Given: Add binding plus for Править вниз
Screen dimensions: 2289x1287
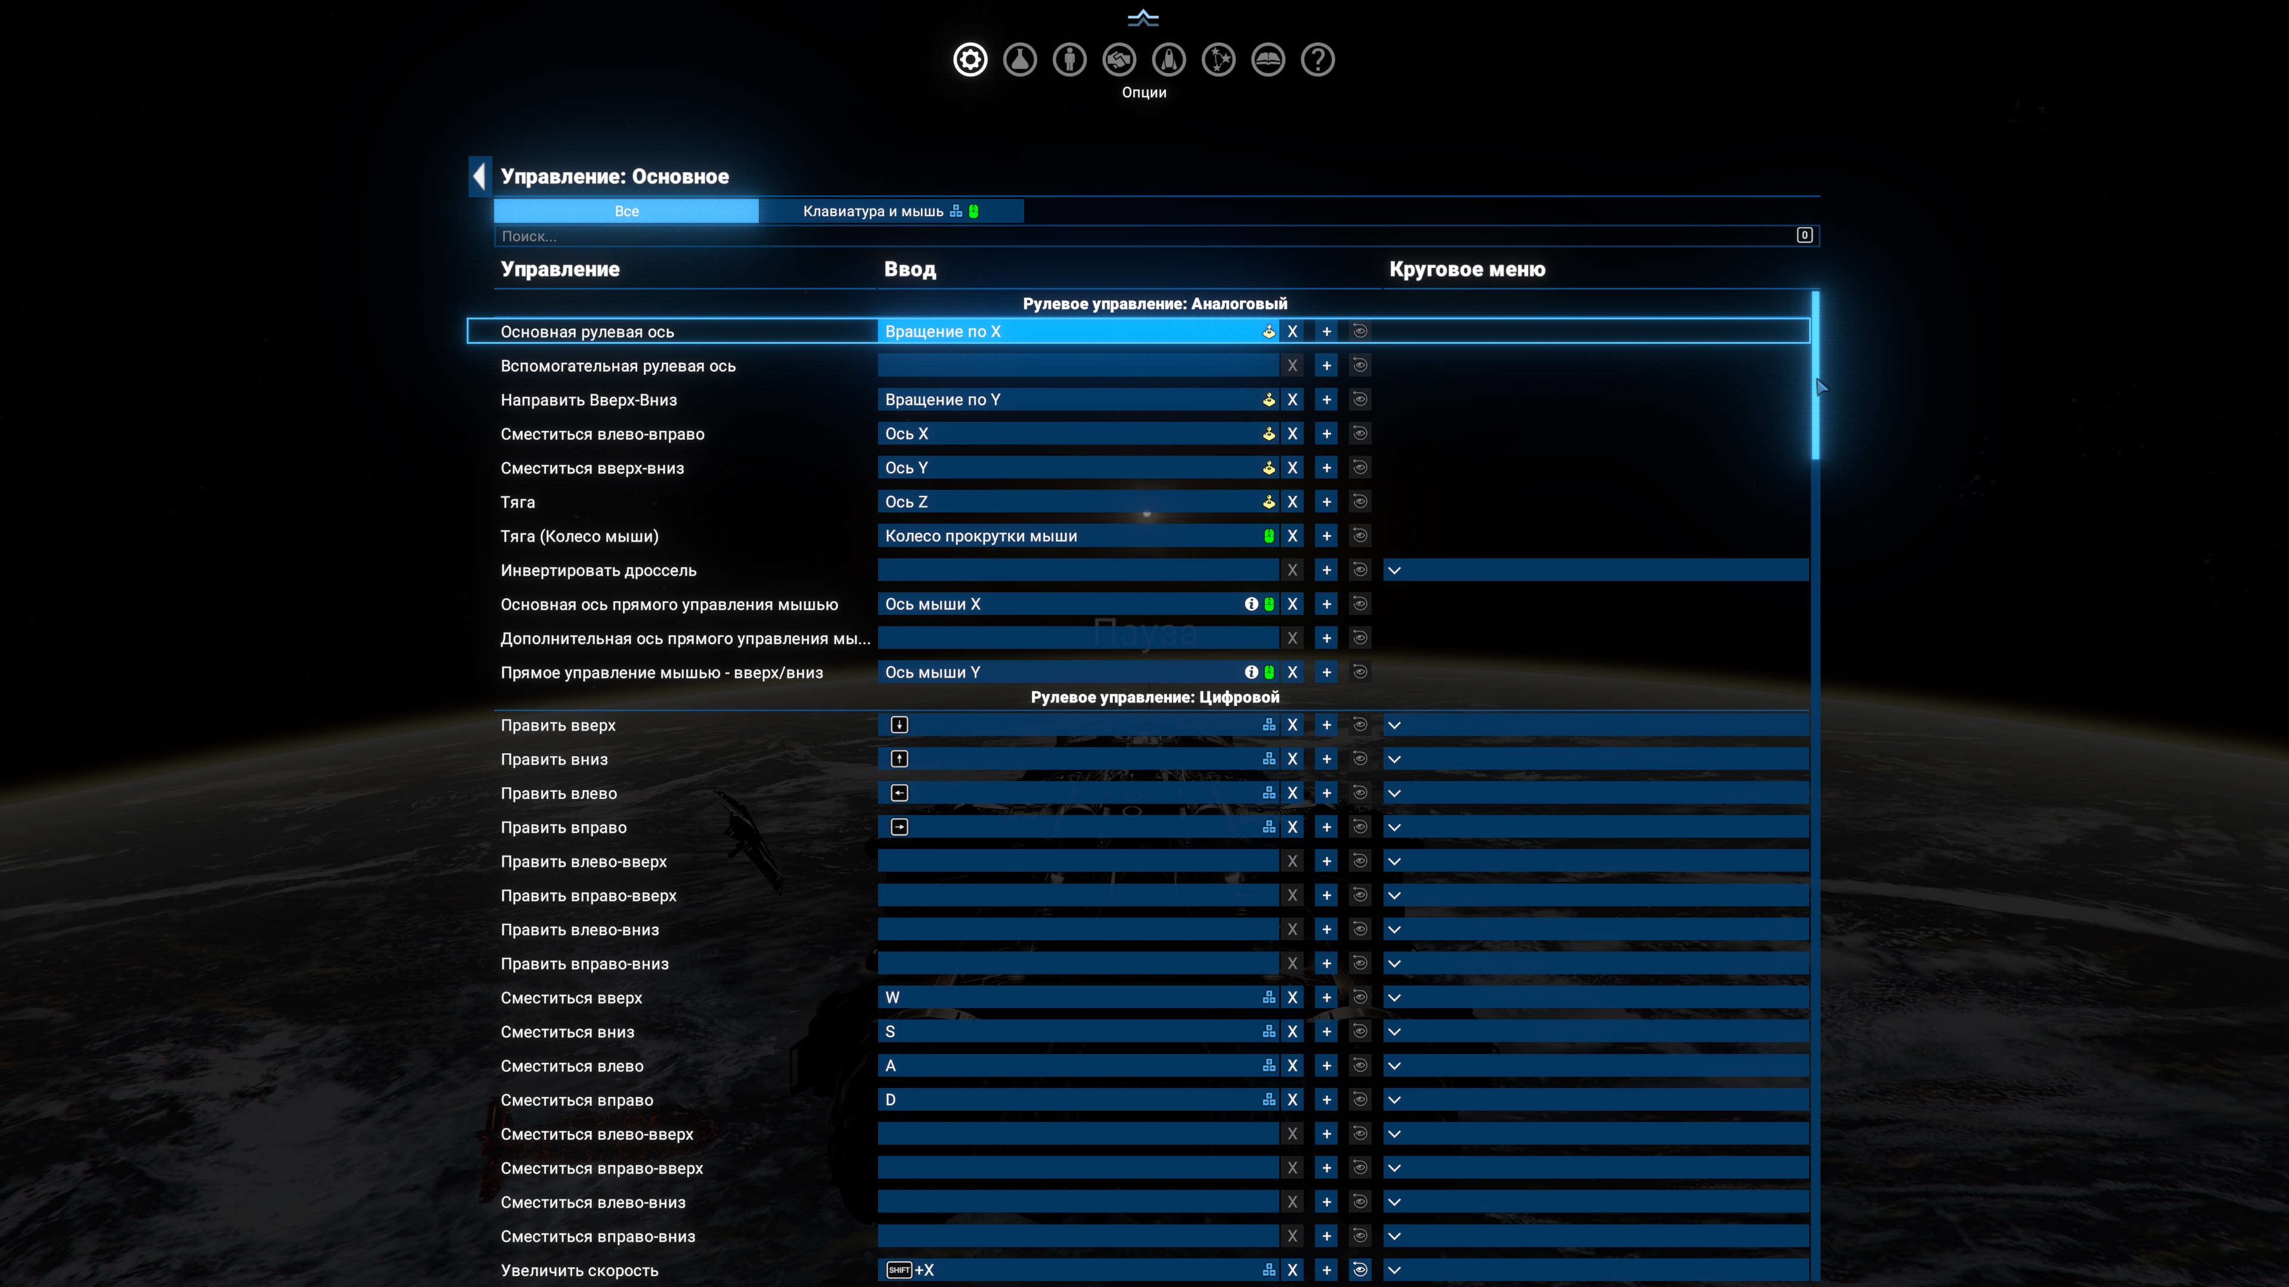Looking at the screenshot, I should point(1327,758).
